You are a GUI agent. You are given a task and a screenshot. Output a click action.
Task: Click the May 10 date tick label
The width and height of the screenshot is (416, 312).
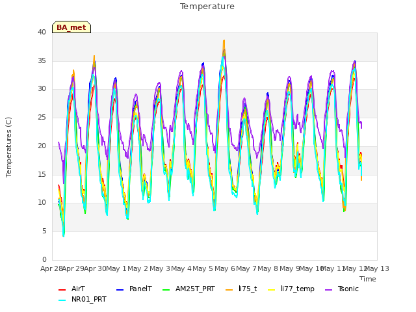311,268
